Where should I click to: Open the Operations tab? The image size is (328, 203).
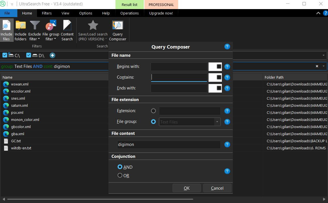pyautogui.click(x=129, y=13)
